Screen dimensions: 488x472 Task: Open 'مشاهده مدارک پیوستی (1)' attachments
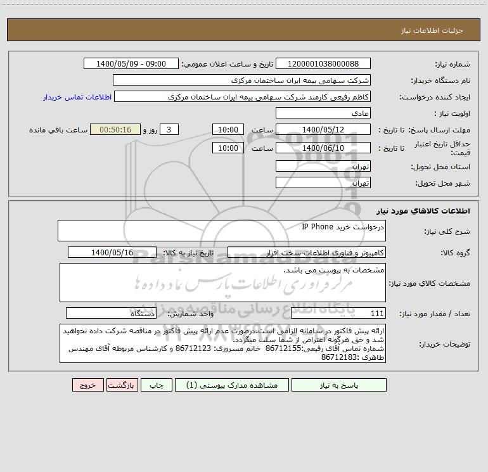click(x=232, y=385)
